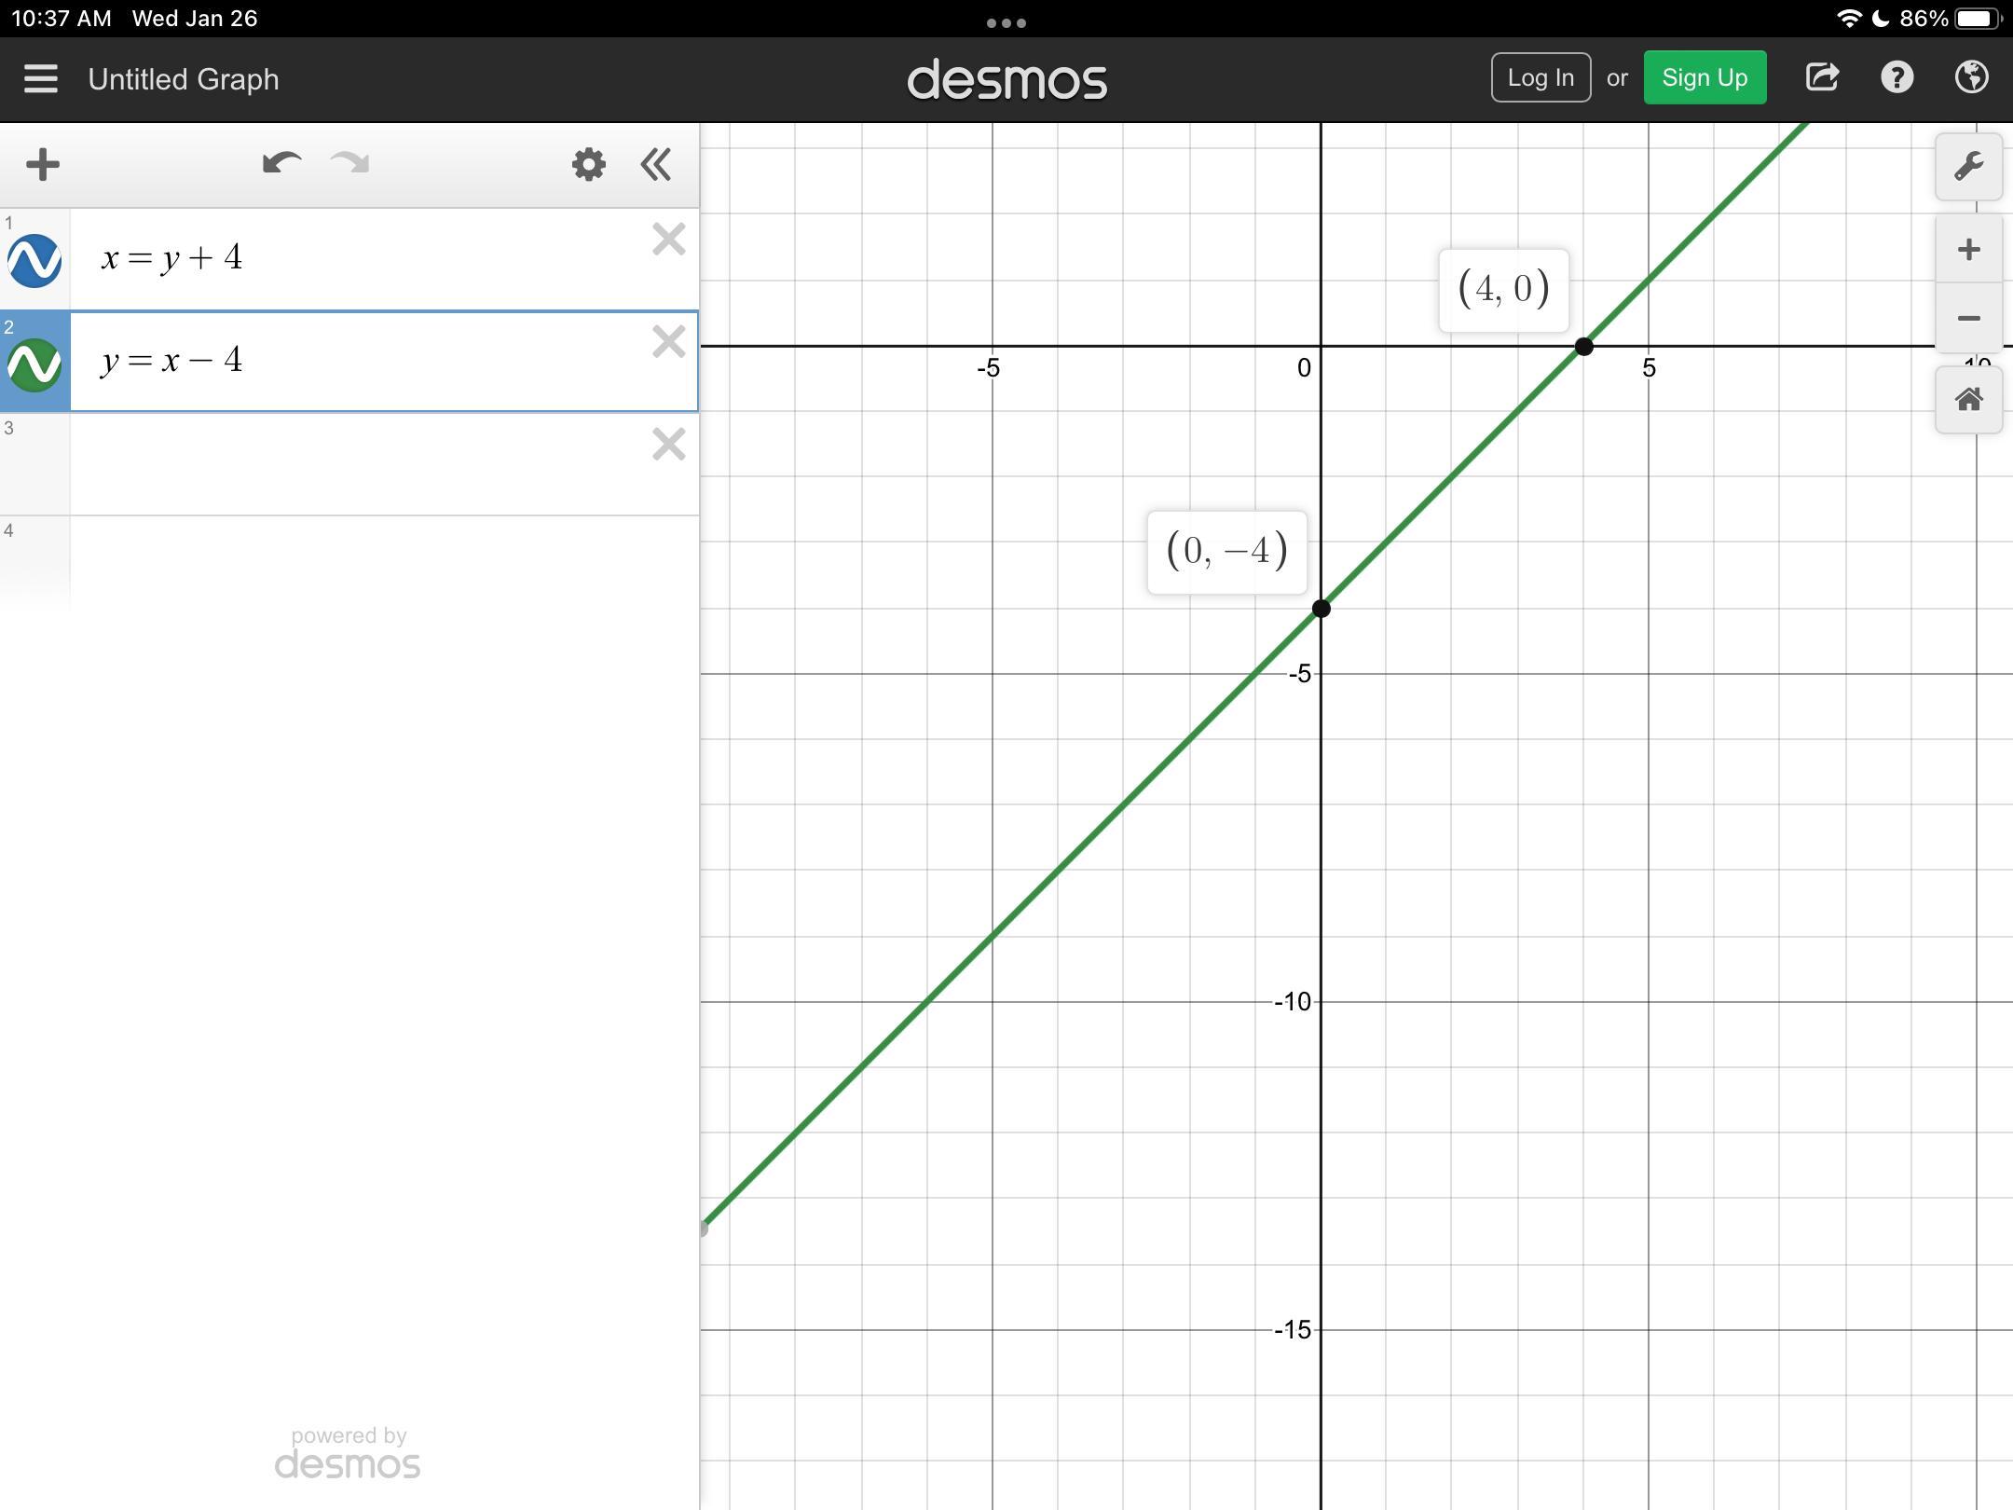Screen dimensions: 2013x1510
Task: Share the graph
Action: click(1822, 77)
